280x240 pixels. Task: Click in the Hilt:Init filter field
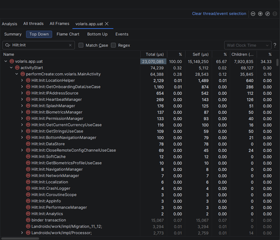coord(39,45)
